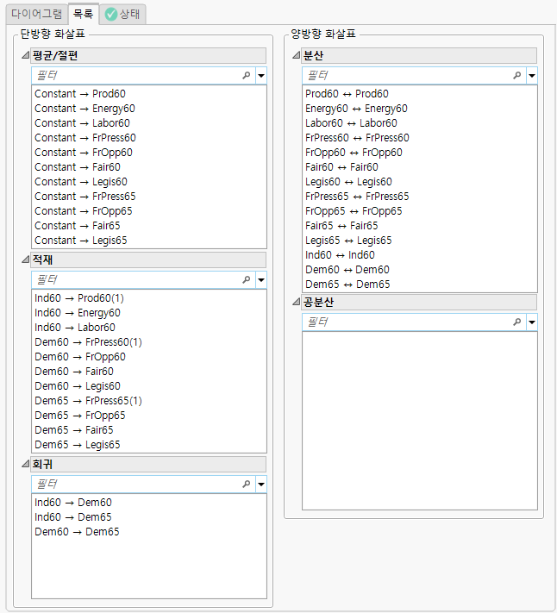This screenshot has height=613, width=557.
Task: Select Constant → Energy60 row
Action: pyautogui.click(x=149, y=109)
